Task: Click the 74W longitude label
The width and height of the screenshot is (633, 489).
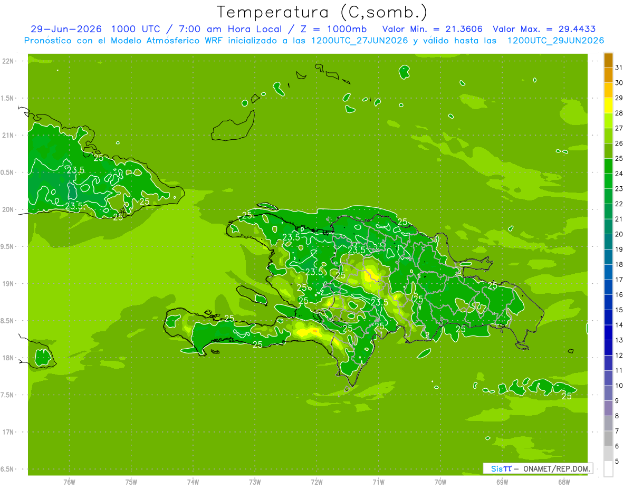Action: [193, 482]
